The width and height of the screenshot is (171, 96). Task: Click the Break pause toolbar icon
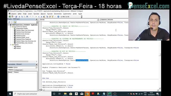(x=39, y=17)
